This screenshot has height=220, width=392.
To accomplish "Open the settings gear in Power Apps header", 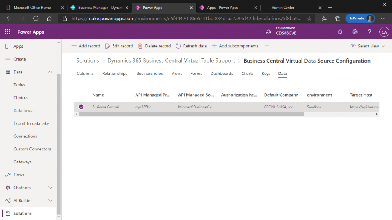I will click(x=355, y=32).
